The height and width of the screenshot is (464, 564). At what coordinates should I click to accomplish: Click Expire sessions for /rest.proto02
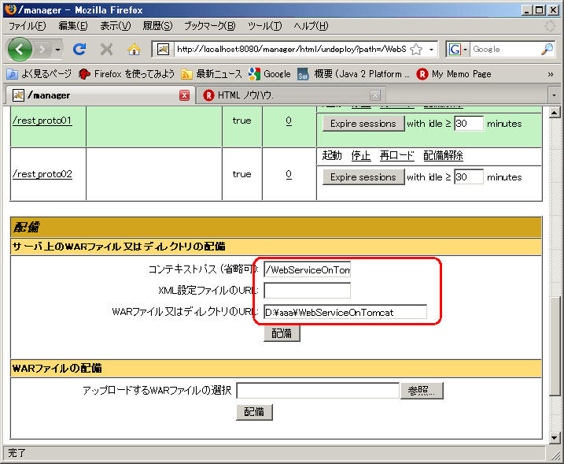pos(363,177)
